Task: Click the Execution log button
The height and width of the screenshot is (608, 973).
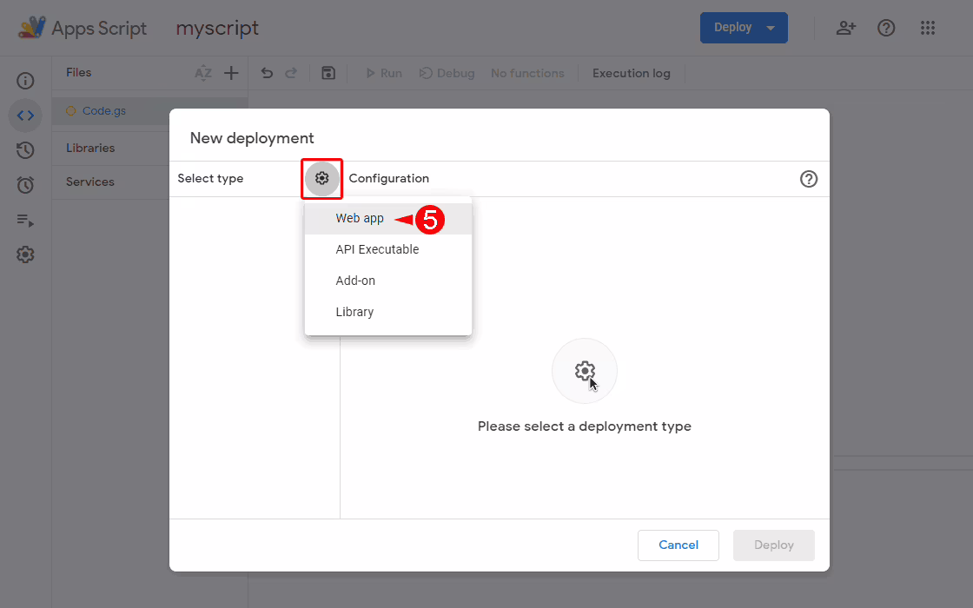Action: point(632,74)
